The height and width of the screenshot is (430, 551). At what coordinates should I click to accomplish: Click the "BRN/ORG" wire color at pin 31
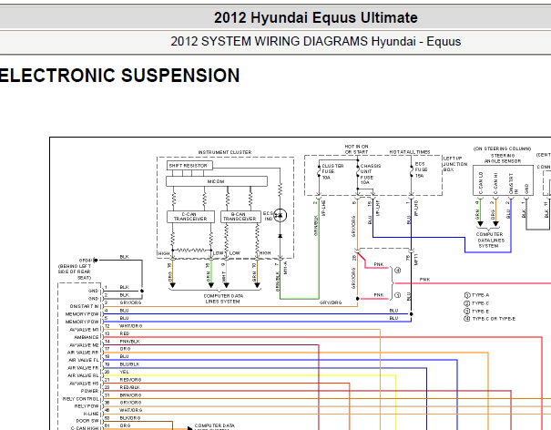(x=131, y=395)
